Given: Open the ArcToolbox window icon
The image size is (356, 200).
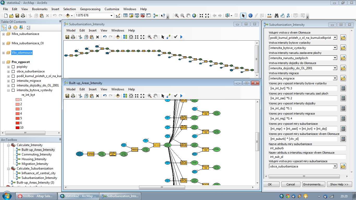Looking at the screenshot, I should (x=143, y=16).
